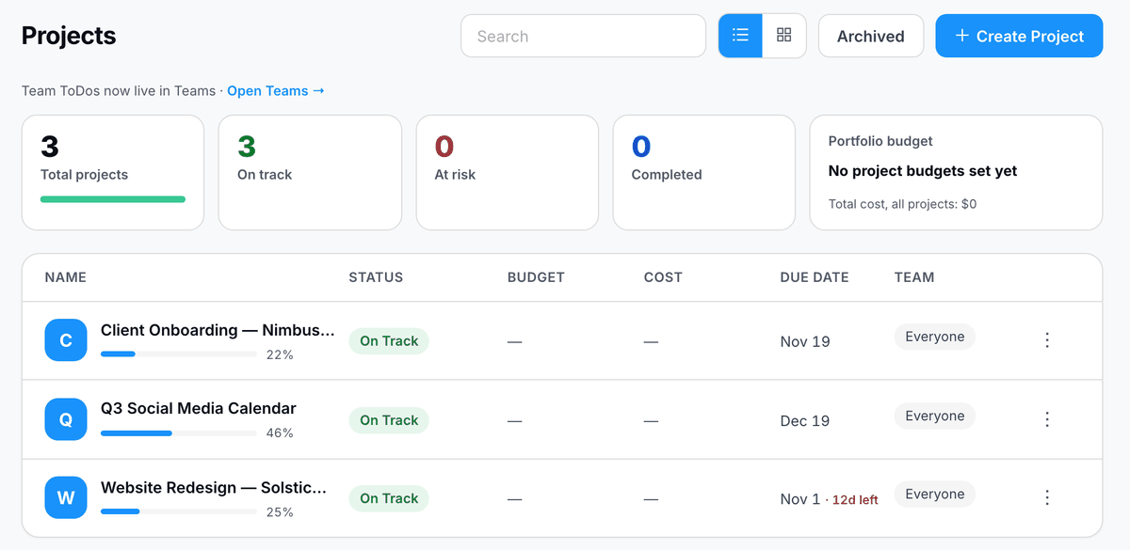
Task: Click the Total projects green progress bar
Action: [113, 198]
